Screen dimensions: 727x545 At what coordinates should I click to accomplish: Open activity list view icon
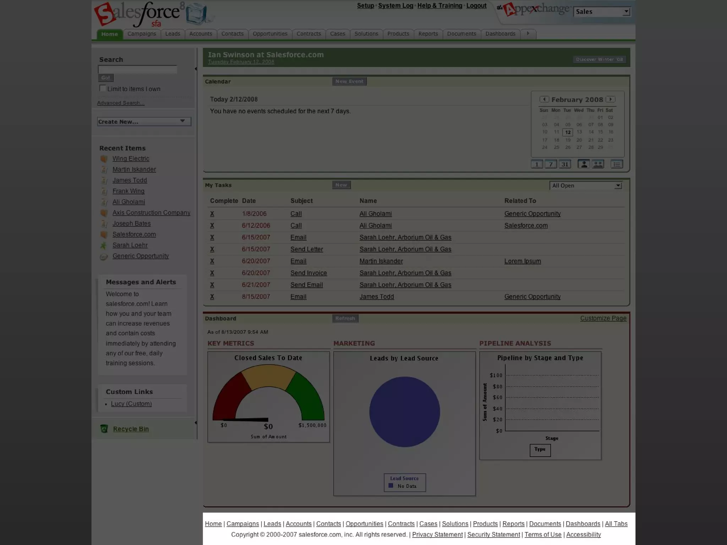coord(617,164)
